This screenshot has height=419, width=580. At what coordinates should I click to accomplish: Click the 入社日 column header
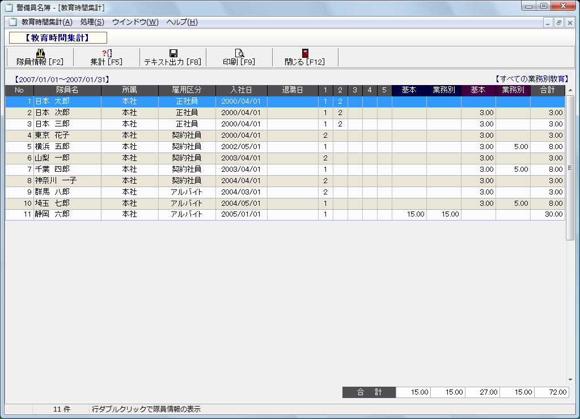point(241,90)
